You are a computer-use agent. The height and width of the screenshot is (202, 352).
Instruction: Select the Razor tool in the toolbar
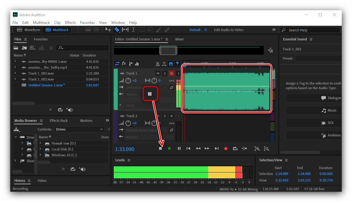(117, 30)
